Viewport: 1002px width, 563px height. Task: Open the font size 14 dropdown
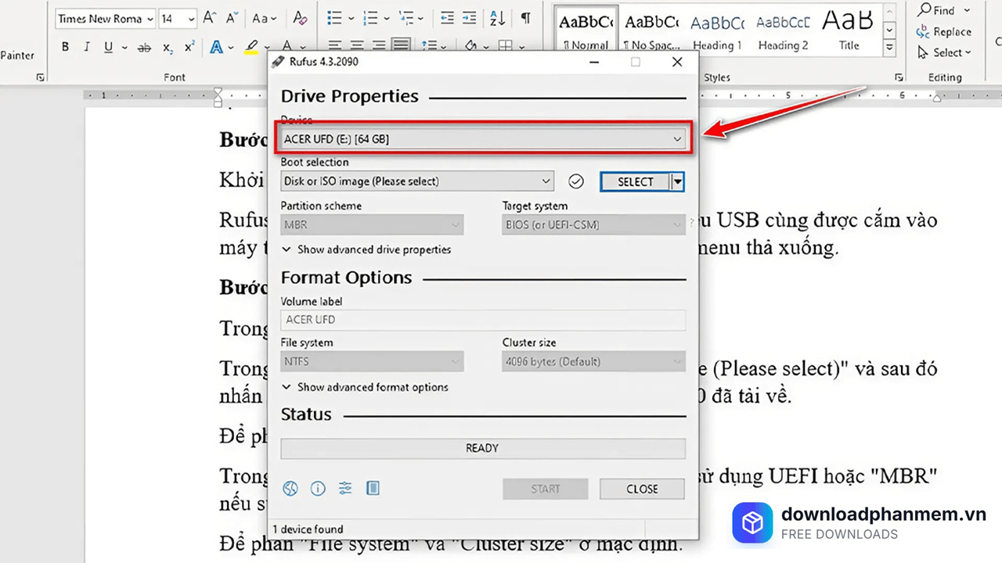point(190,18)
